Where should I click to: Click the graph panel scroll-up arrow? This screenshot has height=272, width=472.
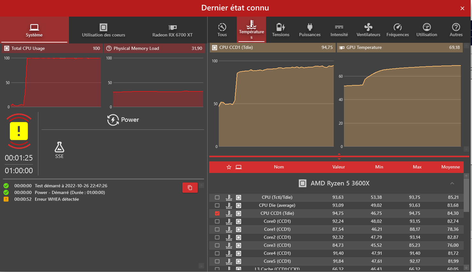(x=466, y=46)
